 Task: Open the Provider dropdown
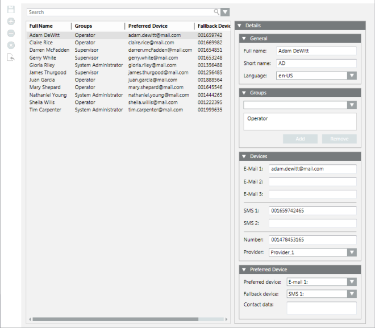coord(352,252)
